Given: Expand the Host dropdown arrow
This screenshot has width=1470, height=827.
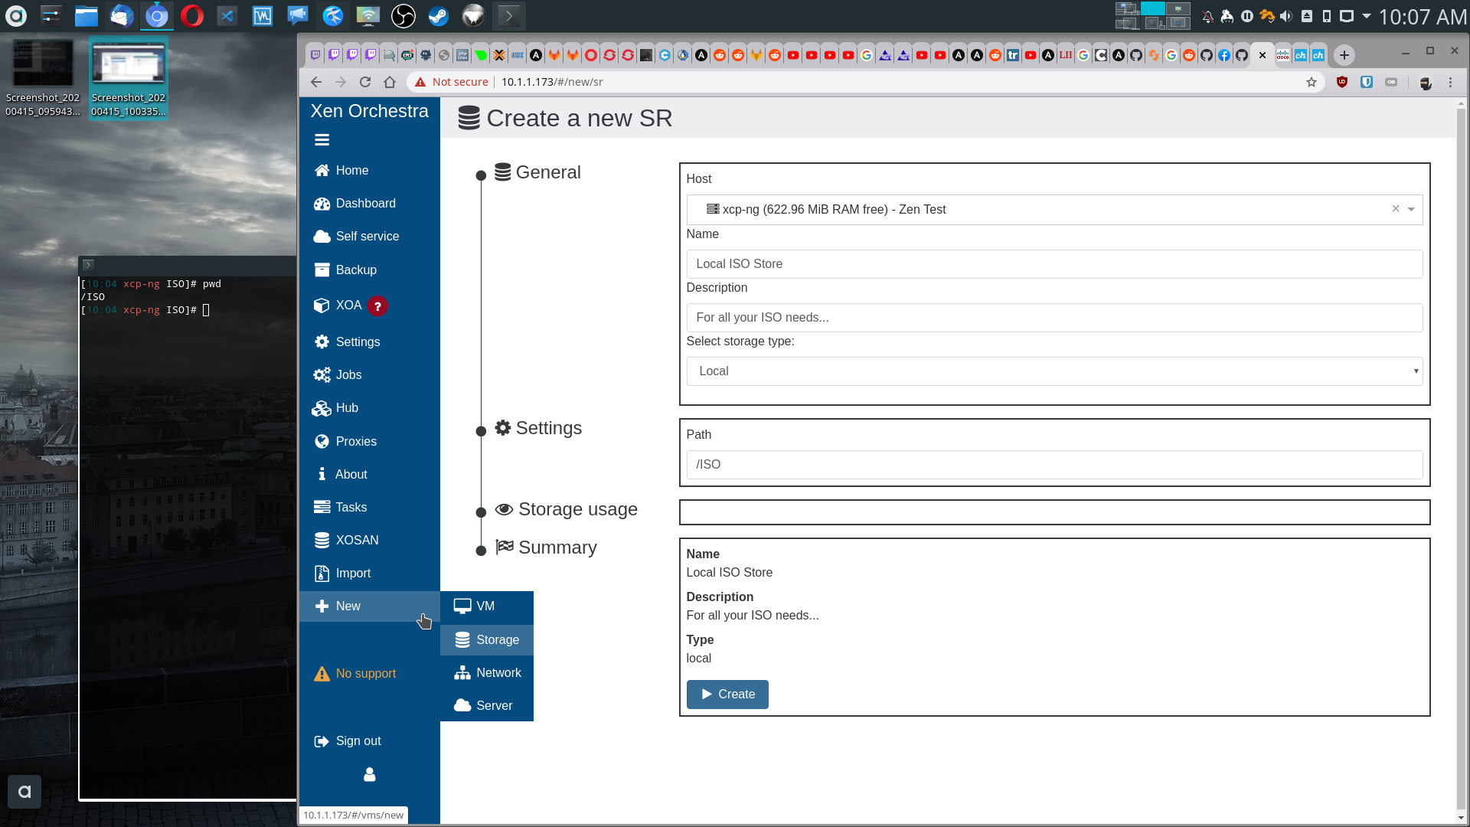Looking at the screenshot, I should click(1411, 209).
